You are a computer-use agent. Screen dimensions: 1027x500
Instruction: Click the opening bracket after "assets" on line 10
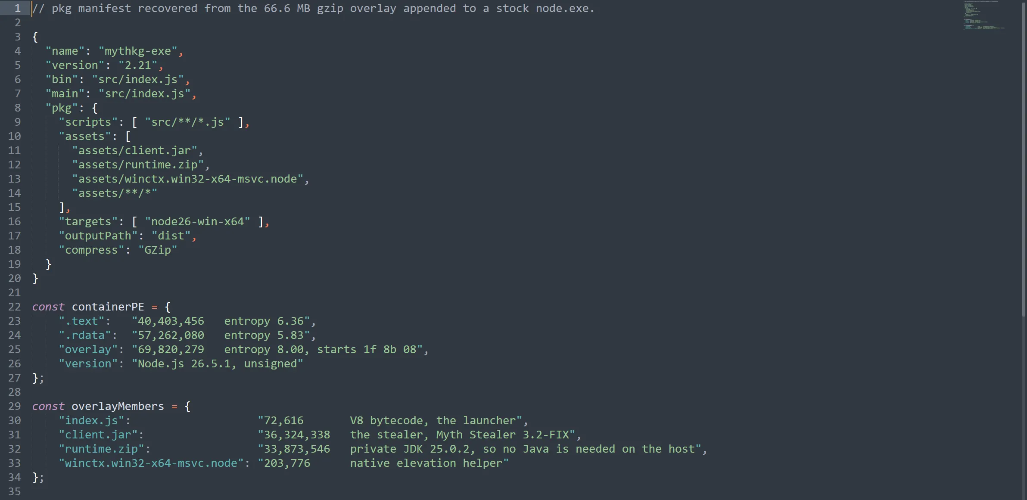coord(128,137)
